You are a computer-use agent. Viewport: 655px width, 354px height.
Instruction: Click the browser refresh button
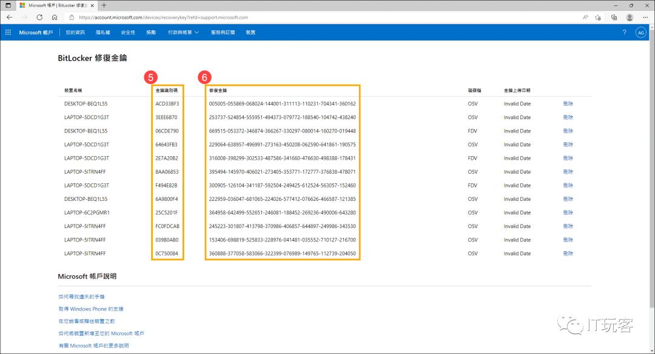(x=39, y=18)
